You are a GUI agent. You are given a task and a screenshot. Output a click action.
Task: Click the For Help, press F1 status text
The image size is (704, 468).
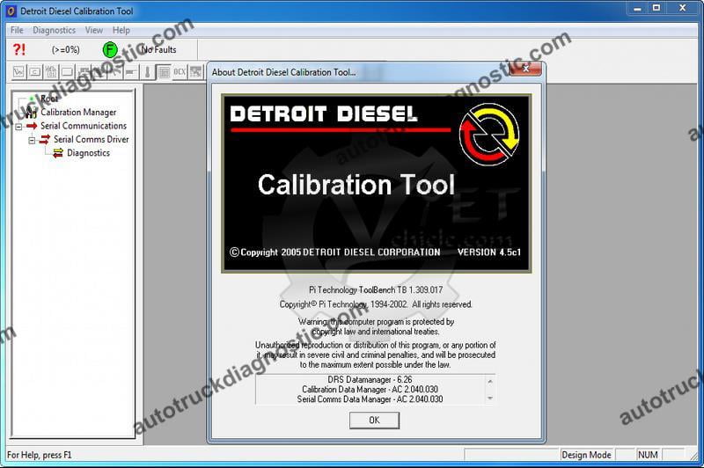coord(39,455)
